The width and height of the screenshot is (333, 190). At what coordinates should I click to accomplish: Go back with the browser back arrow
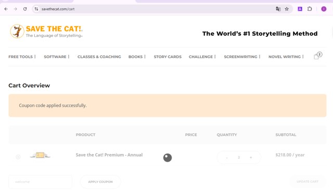pos(6,9)
